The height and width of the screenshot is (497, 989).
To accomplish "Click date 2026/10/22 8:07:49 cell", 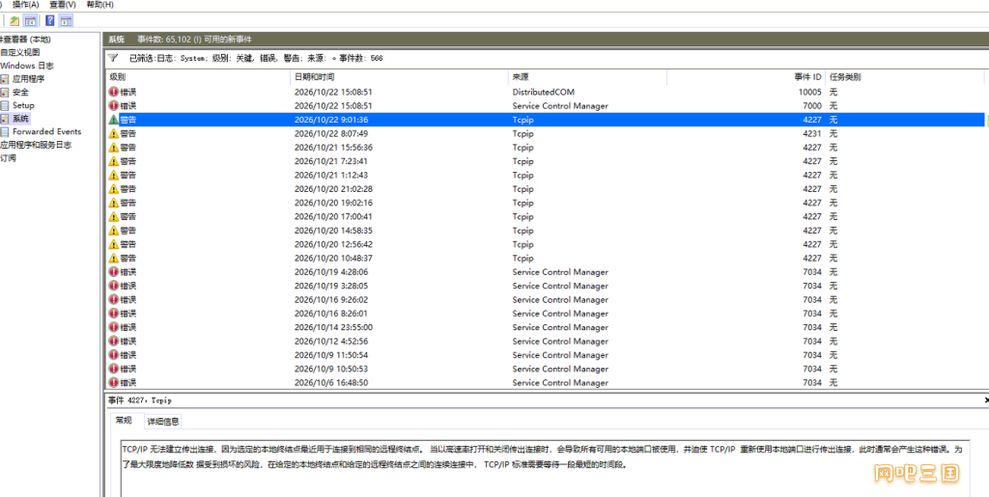I will pyautogui.click(x=331, y=133).
